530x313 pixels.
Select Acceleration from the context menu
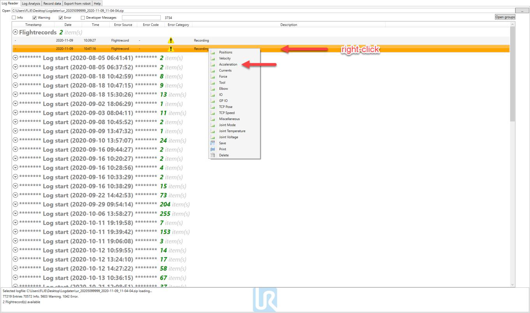coord(228,64)
